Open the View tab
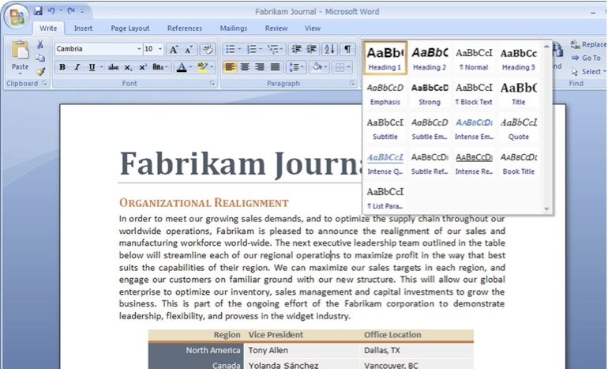608x369 pixels. click(x=313, y=28)
